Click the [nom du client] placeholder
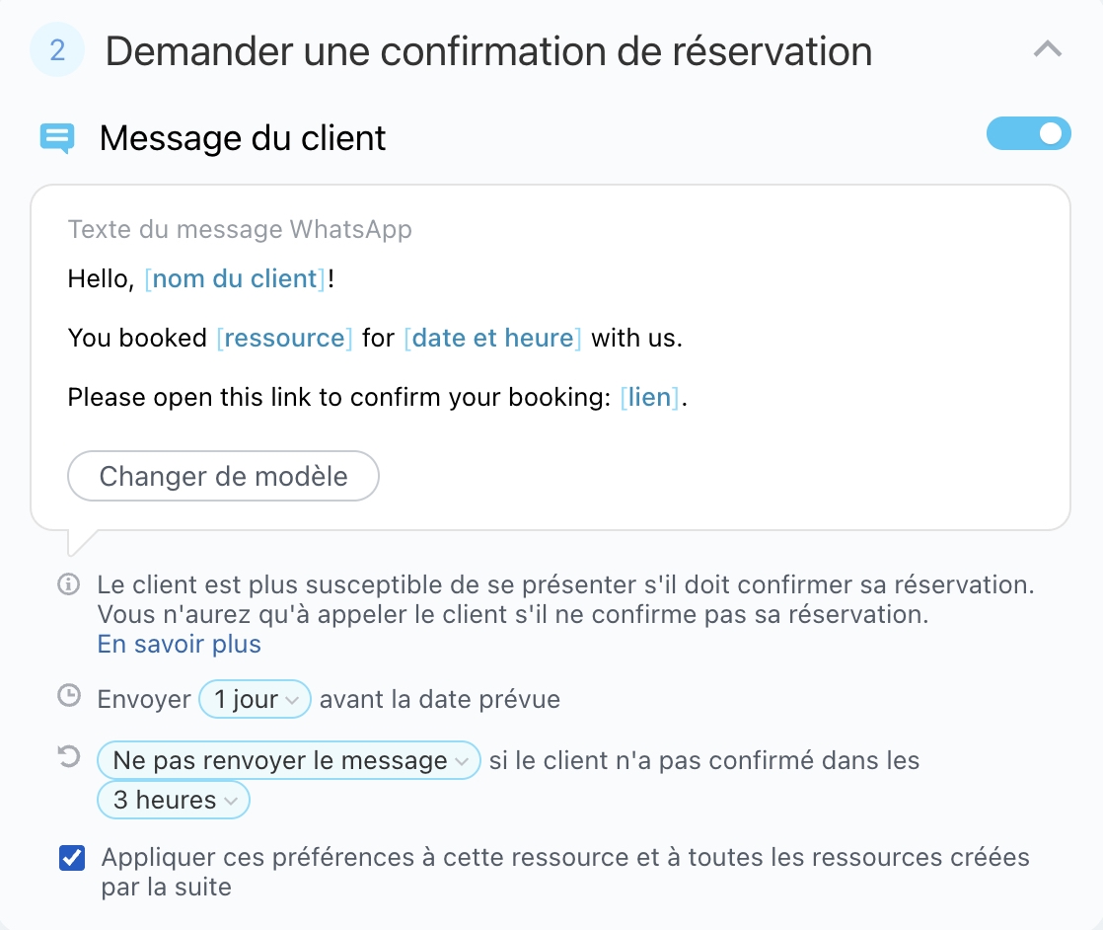1103x930 pixels. [235, 279]
